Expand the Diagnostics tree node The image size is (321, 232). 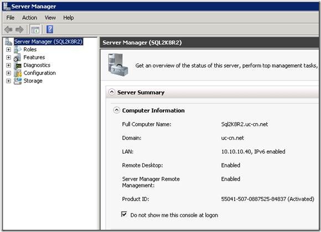pyautogui.click(x=8, y=65)
